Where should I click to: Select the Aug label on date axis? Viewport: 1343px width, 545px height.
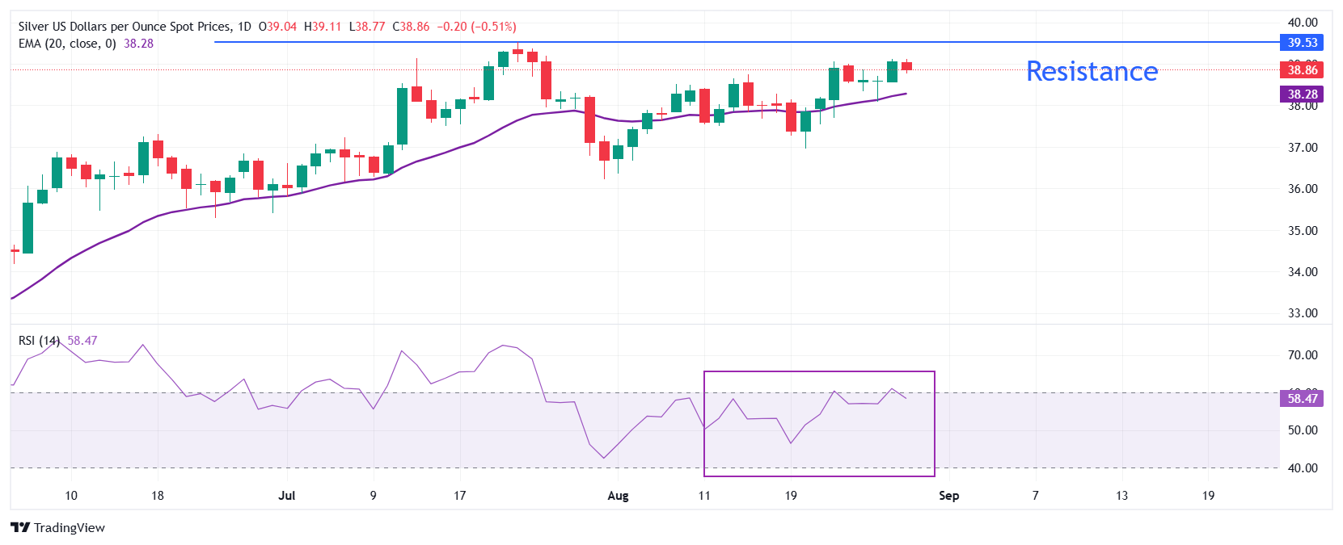pos(618,496)
